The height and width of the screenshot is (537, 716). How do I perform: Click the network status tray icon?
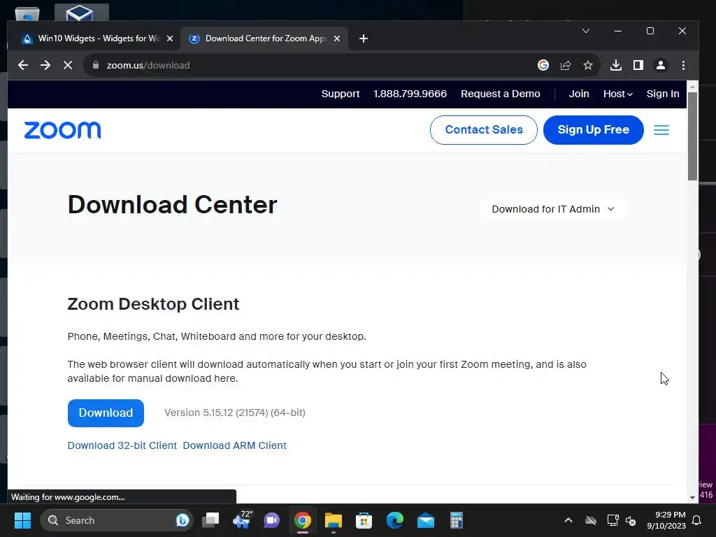click(x=613, y=520)
